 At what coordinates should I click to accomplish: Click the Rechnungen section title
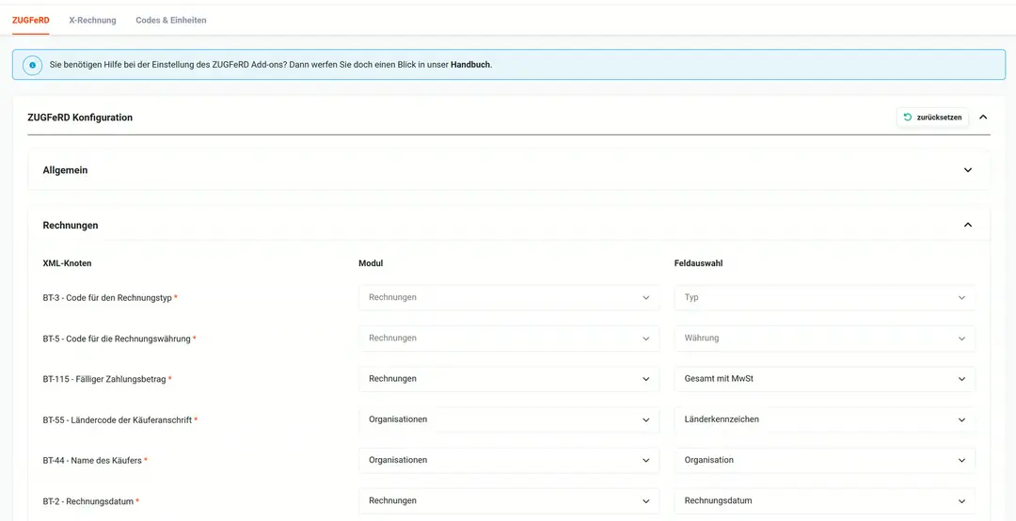click(71, 225)
